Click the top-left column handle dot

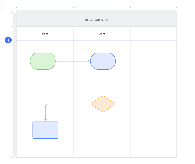tap(16, 8)
